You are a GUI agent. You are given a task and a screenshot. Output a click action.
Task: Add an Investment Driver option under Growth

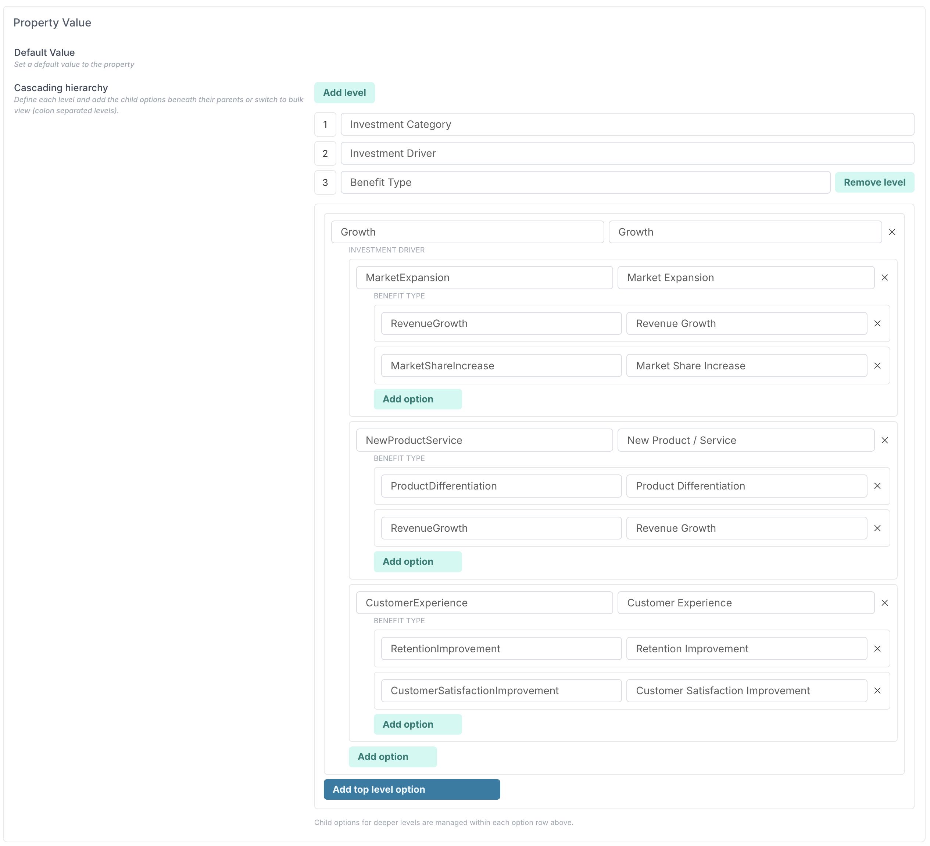click(x=392, y=756)
